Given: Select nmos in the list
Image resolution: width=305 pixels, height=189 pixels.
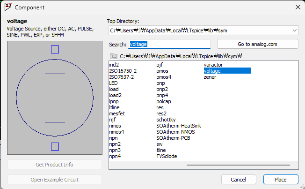Looking at the screenshot, I should tap(115, 126).
